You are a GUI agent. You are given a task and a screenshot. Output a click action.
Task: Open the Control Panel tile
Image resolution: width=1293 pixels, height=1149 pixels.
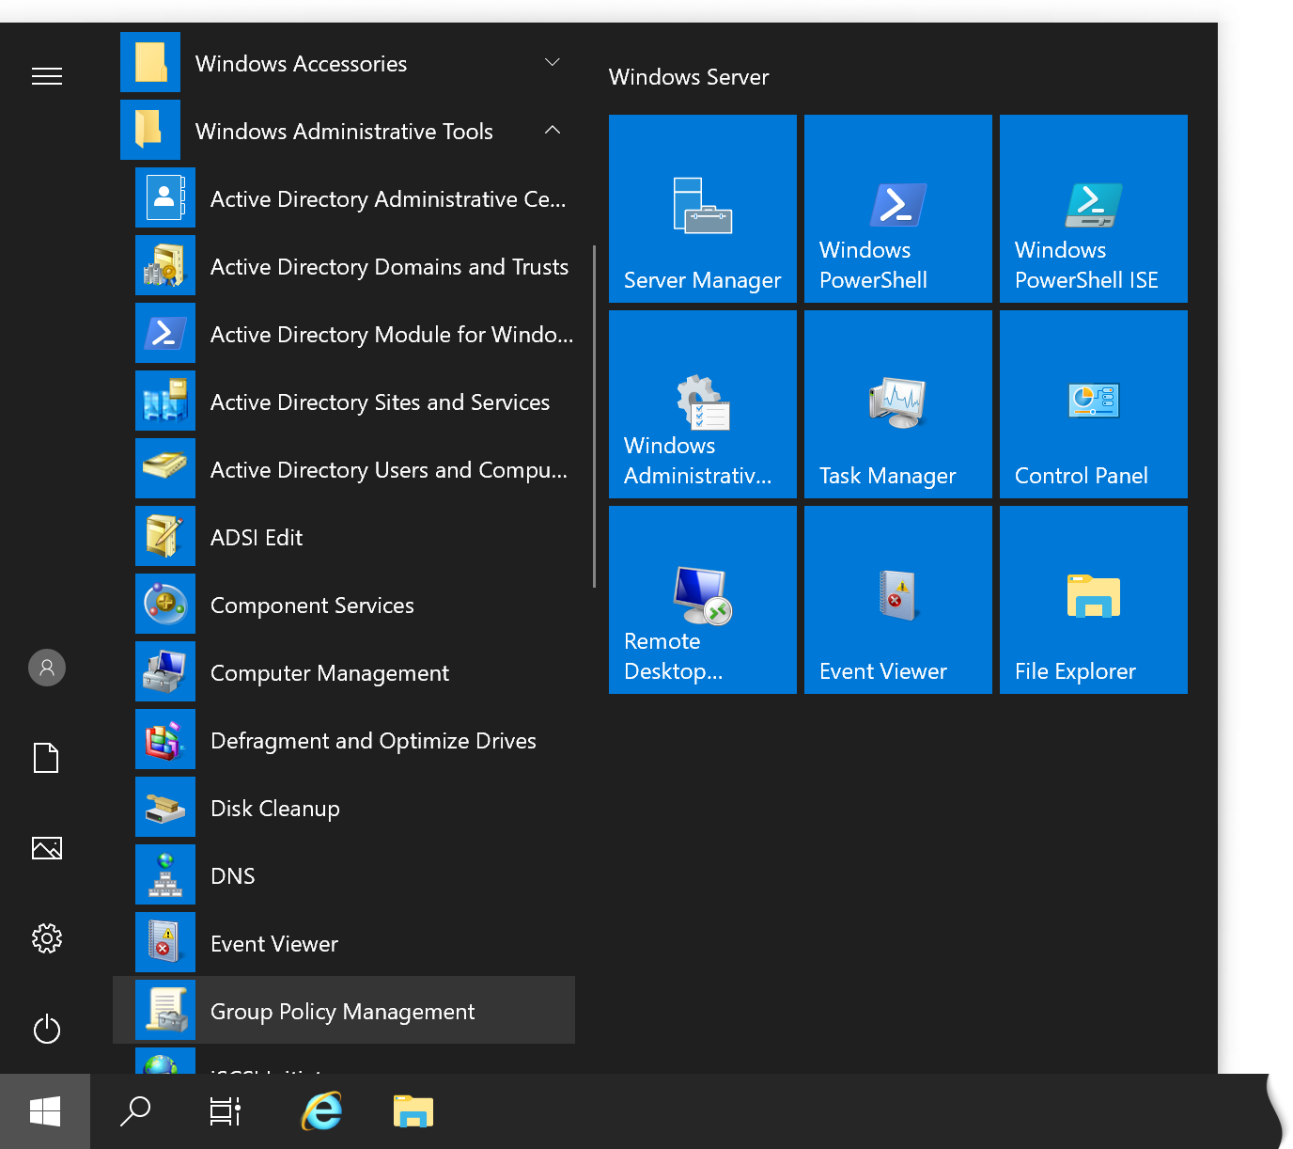click(1094, 404)
